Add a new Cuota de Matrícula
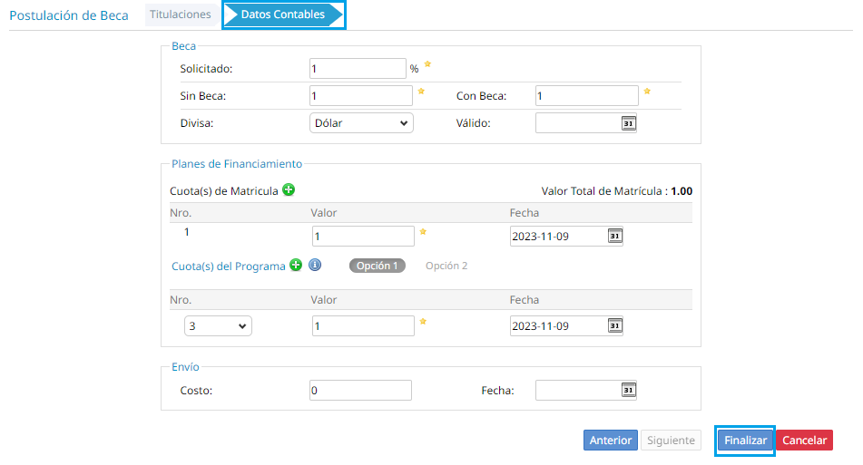 coord(289,190)
